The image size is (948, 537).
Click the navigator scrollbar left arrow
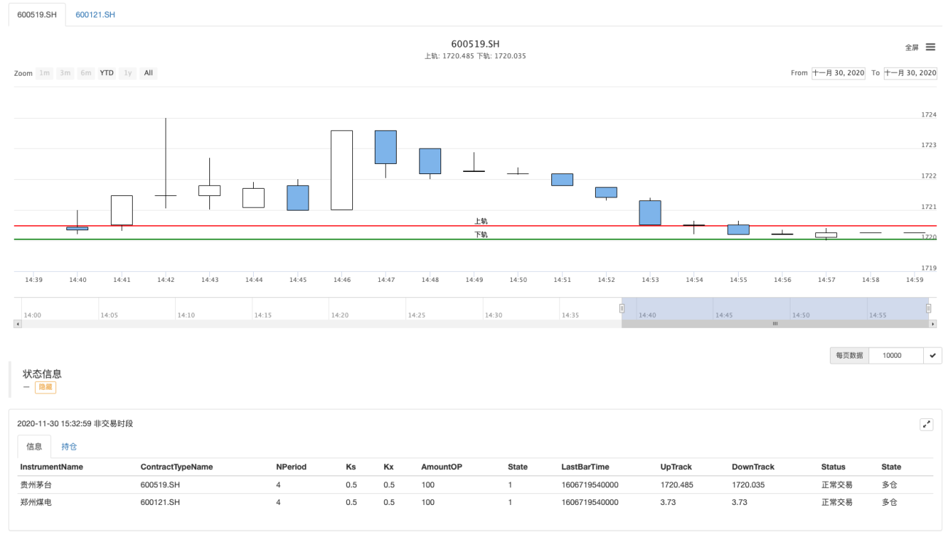[18, 324]
